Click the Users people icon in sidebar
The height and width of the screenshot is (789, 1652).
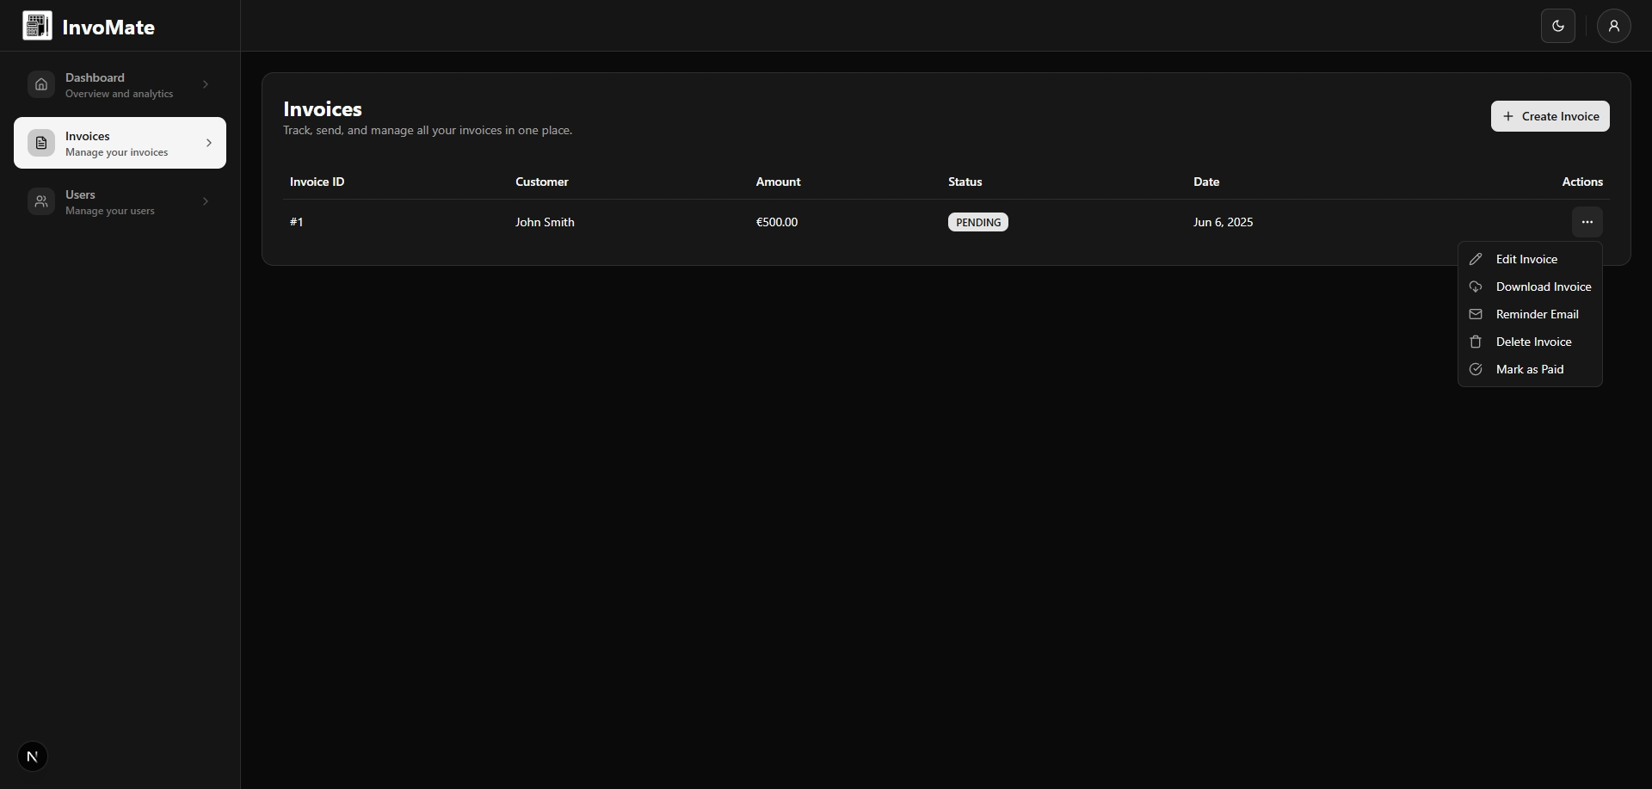pos(41,201)
